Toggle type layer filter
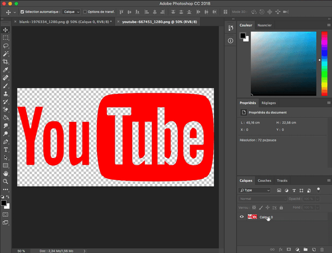 click(x=294, y=191)
